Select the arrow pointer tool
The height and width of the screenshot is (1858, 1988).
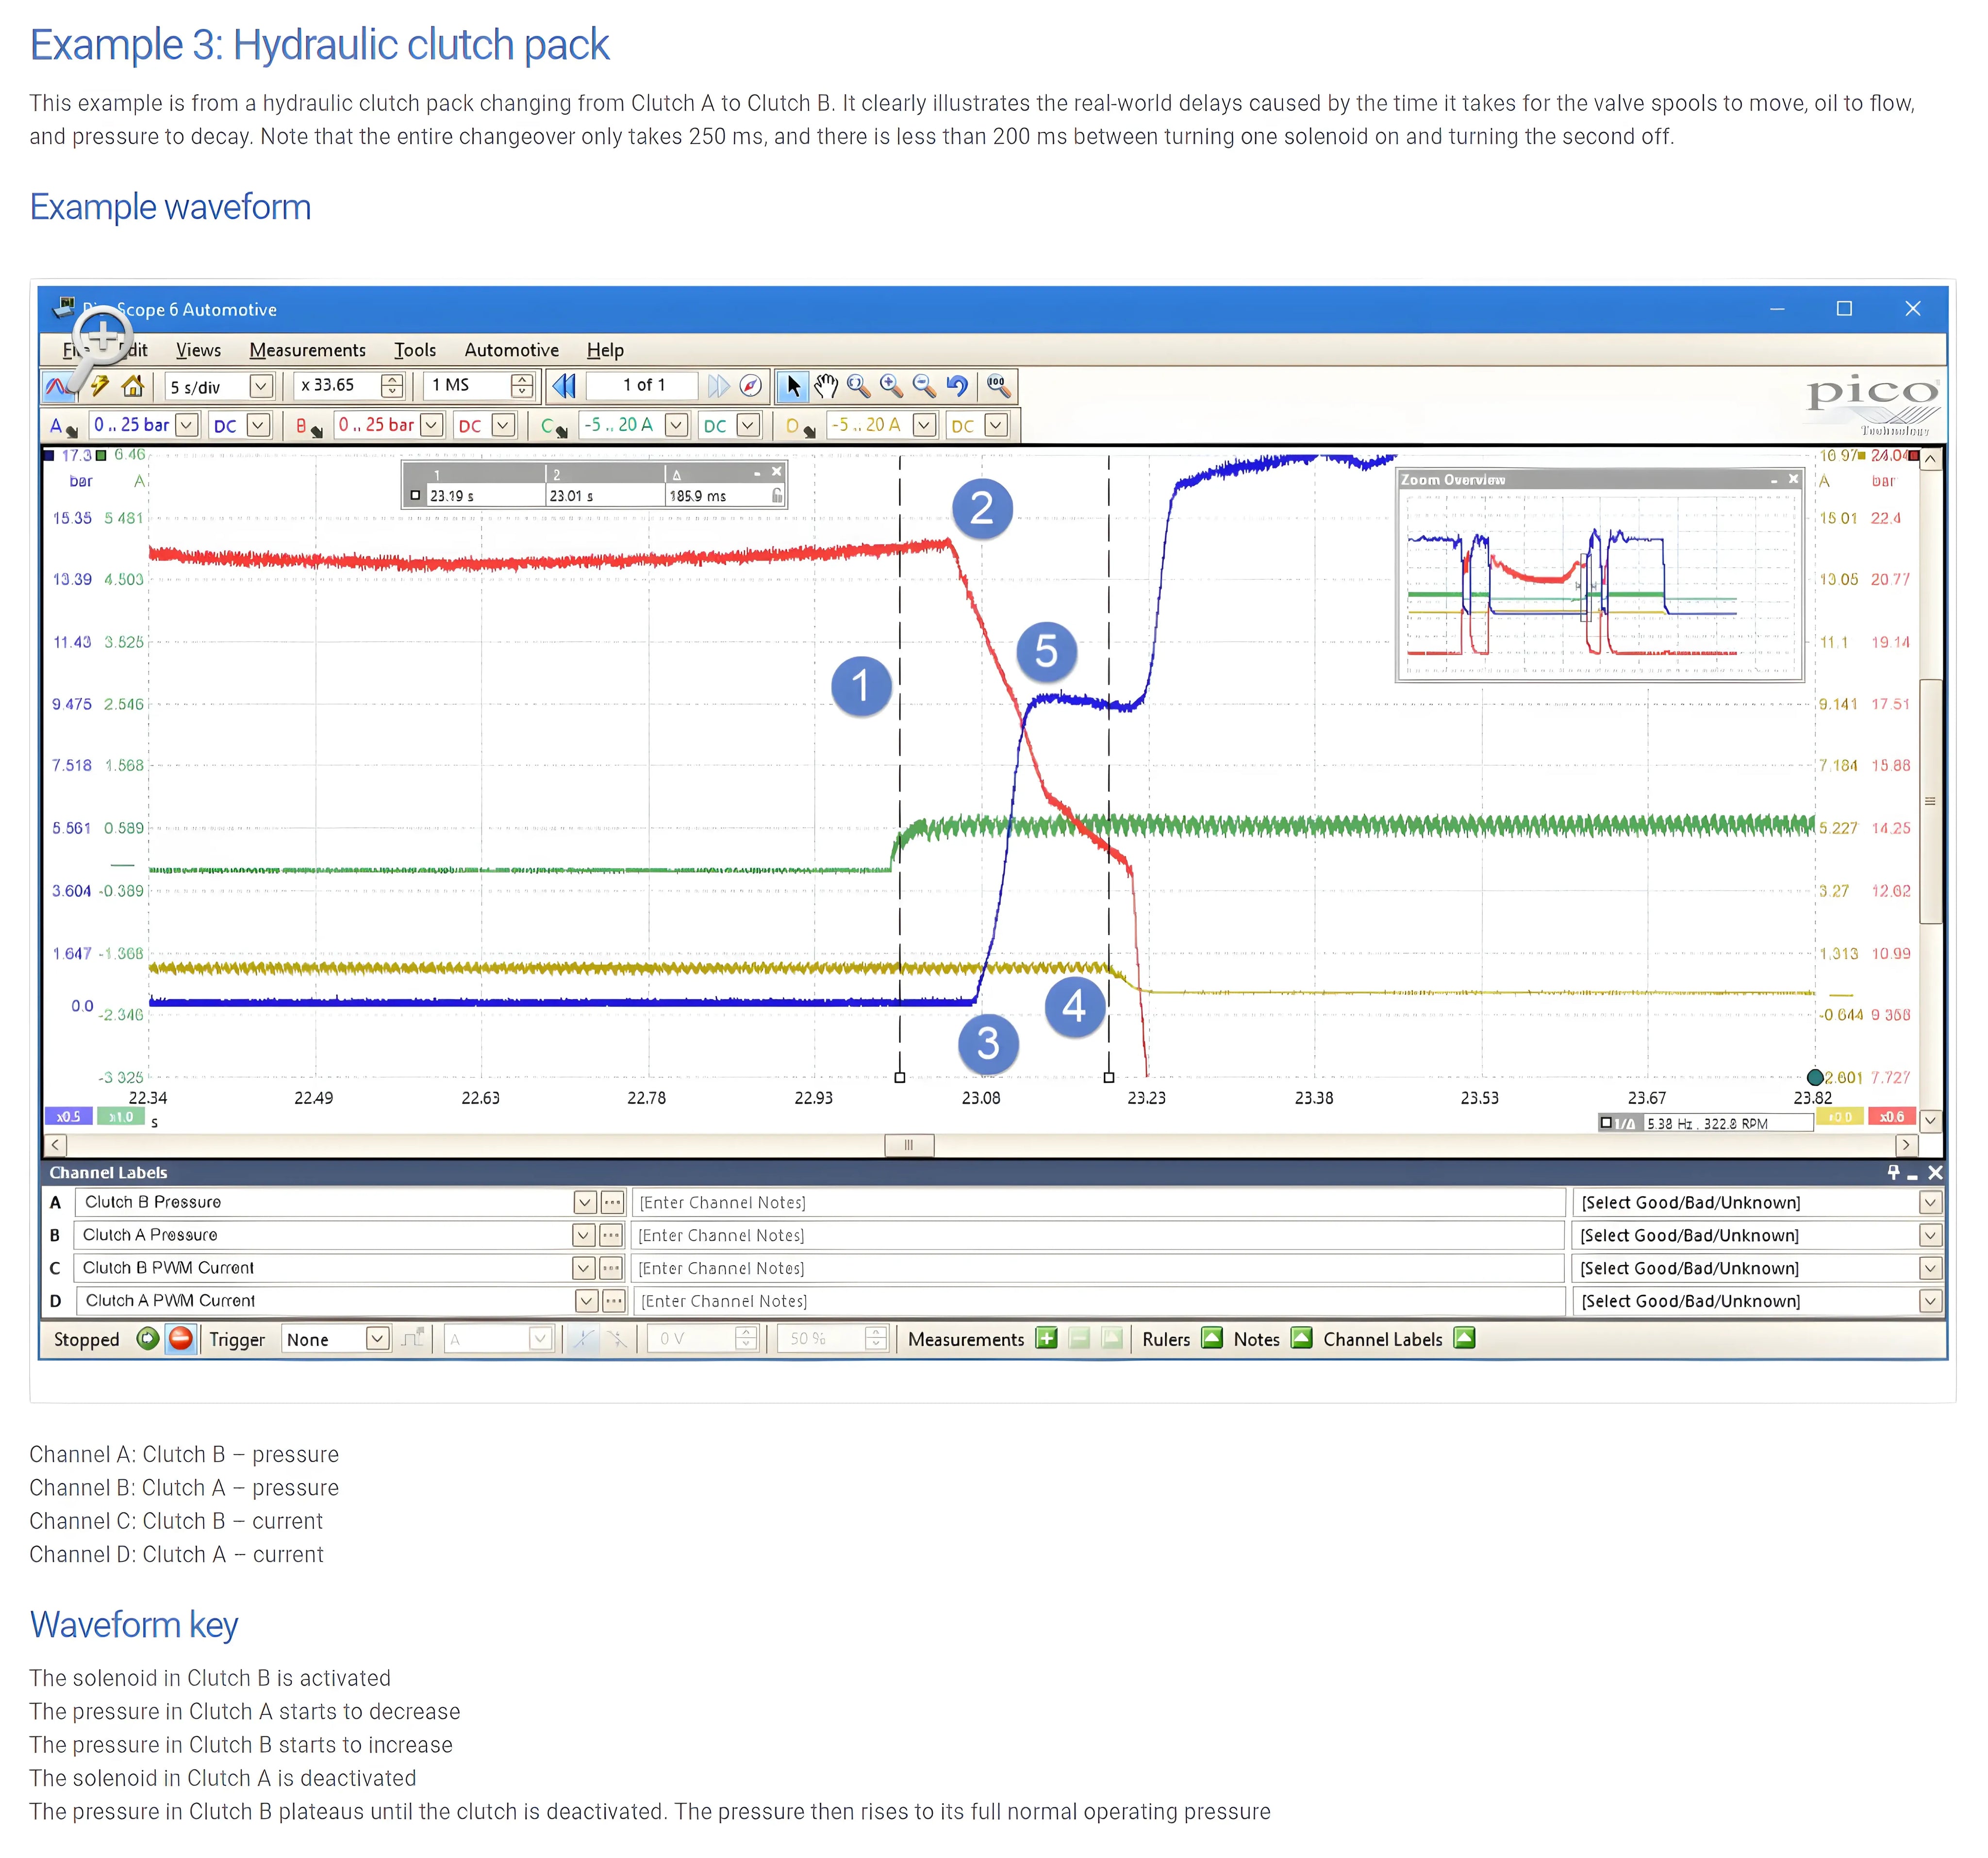[793, 386]
